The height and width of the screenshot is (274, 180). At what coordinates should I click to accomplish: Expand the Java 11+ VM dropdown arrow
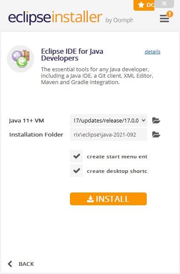(x=143, y=120)
